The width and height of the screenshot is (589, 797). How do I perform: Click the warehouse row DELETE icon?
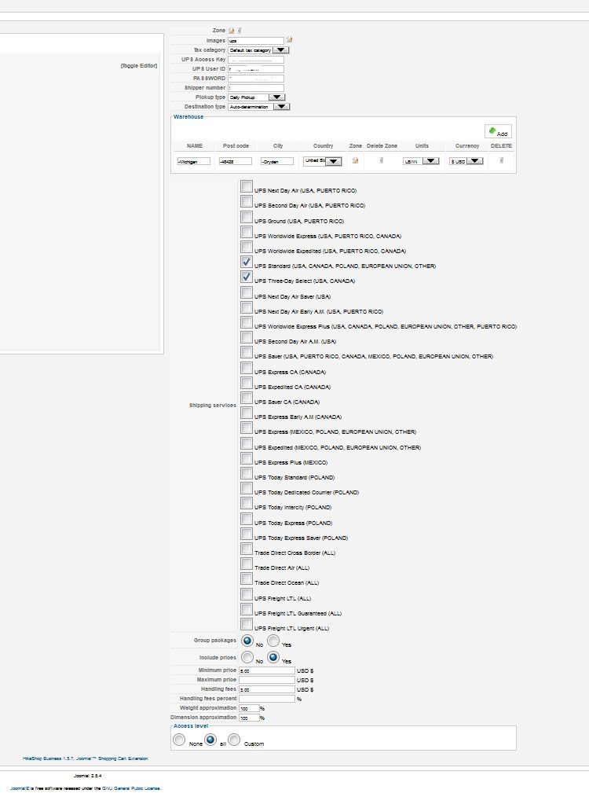pos(501,160)
